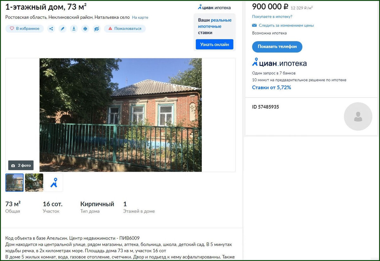
Task: Open the На карте map link
Action: (x=140, y=18)
